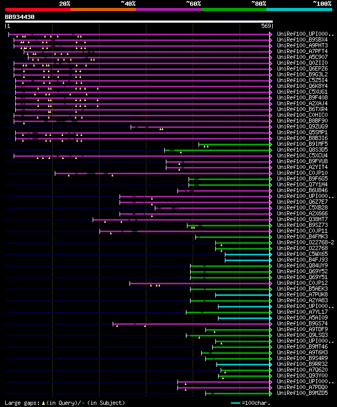Click the green alignment bar for B9IMF5
The image size is (337, 407).
(234, 145)
